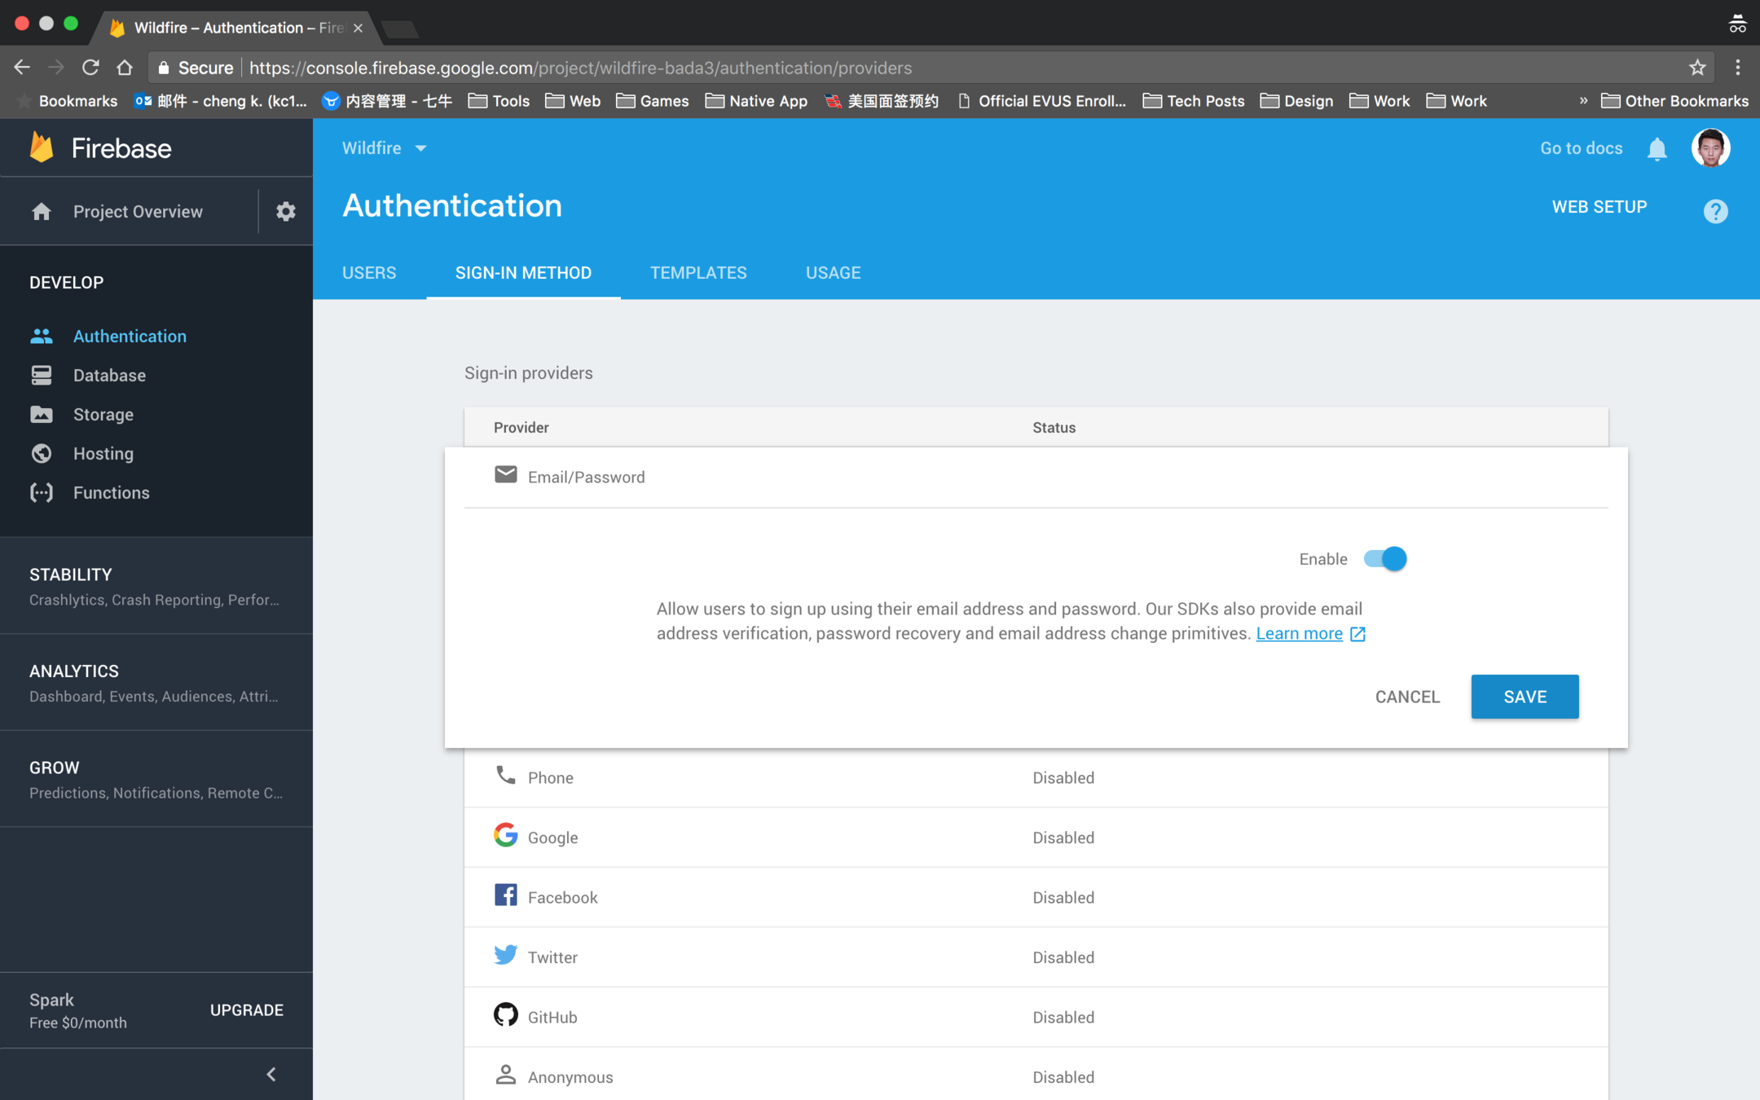Viewport: 1760px width, 1100px height.
Task: Expand the Analytics section
Action: coord(155,683)
